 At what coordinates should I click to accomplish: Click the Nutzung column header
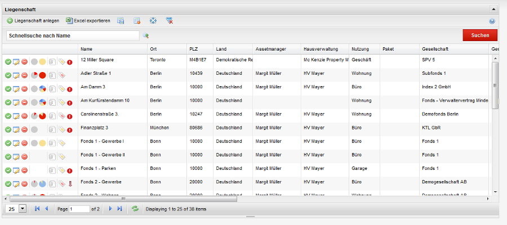pos(364,49)
